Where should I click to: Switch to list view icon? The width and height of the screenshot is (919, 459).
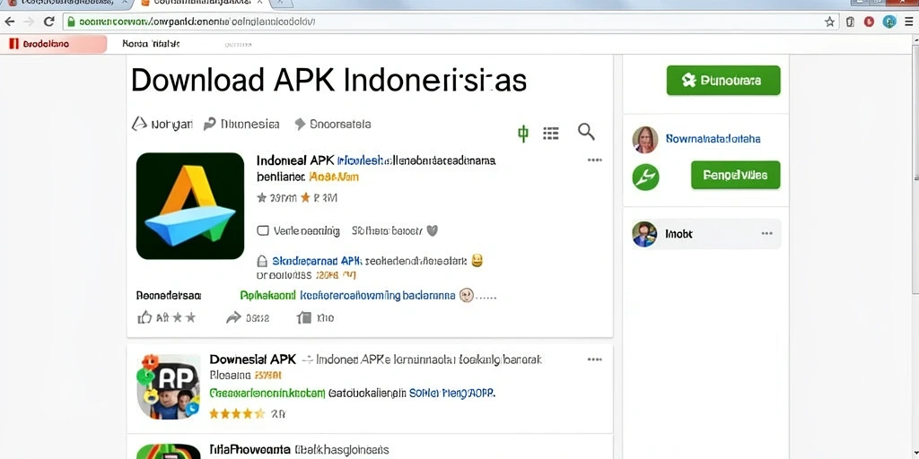click(x=550, y=134)
